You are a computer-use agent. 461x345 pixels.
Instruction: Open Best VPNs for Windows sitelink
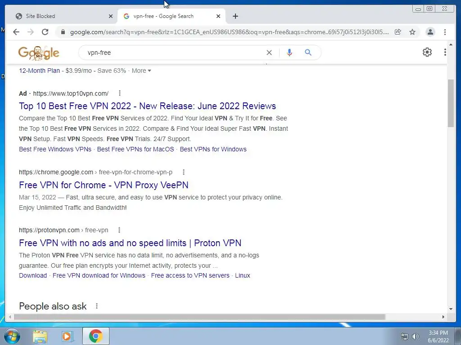tap(213, 149)
